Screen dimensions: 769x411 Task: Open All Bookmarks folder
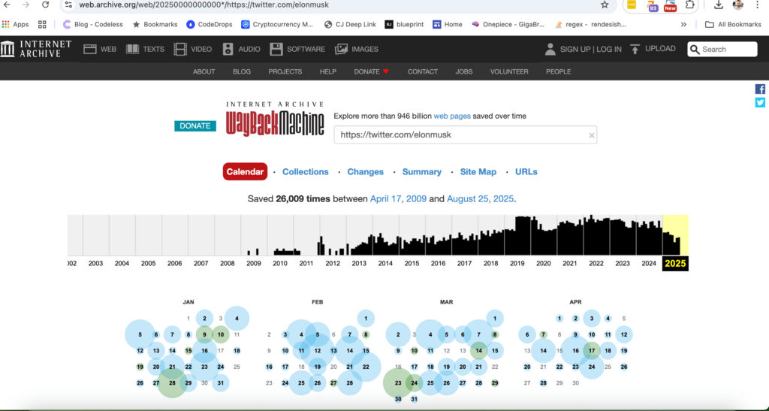pyautogui.click(x=733, y=24)
